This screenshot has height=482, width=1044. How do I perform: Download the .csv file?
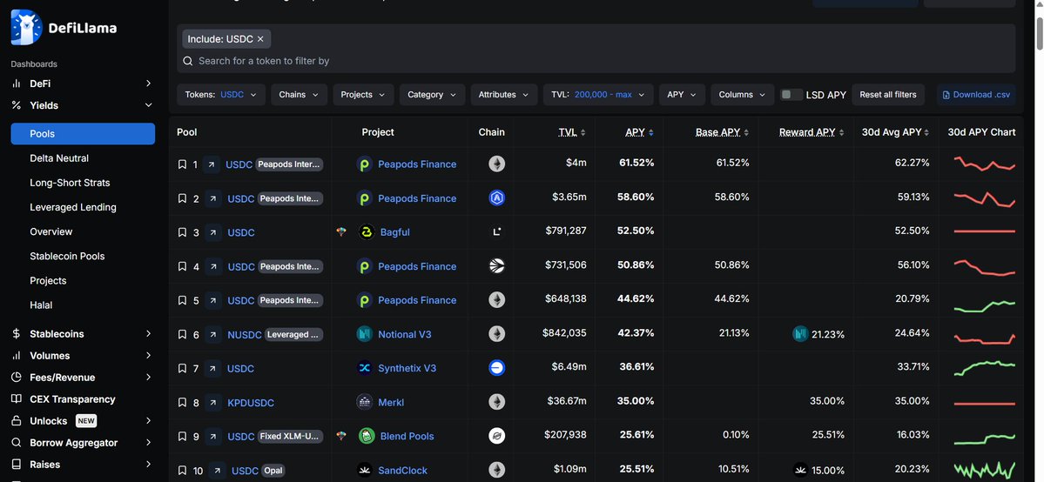976,95
